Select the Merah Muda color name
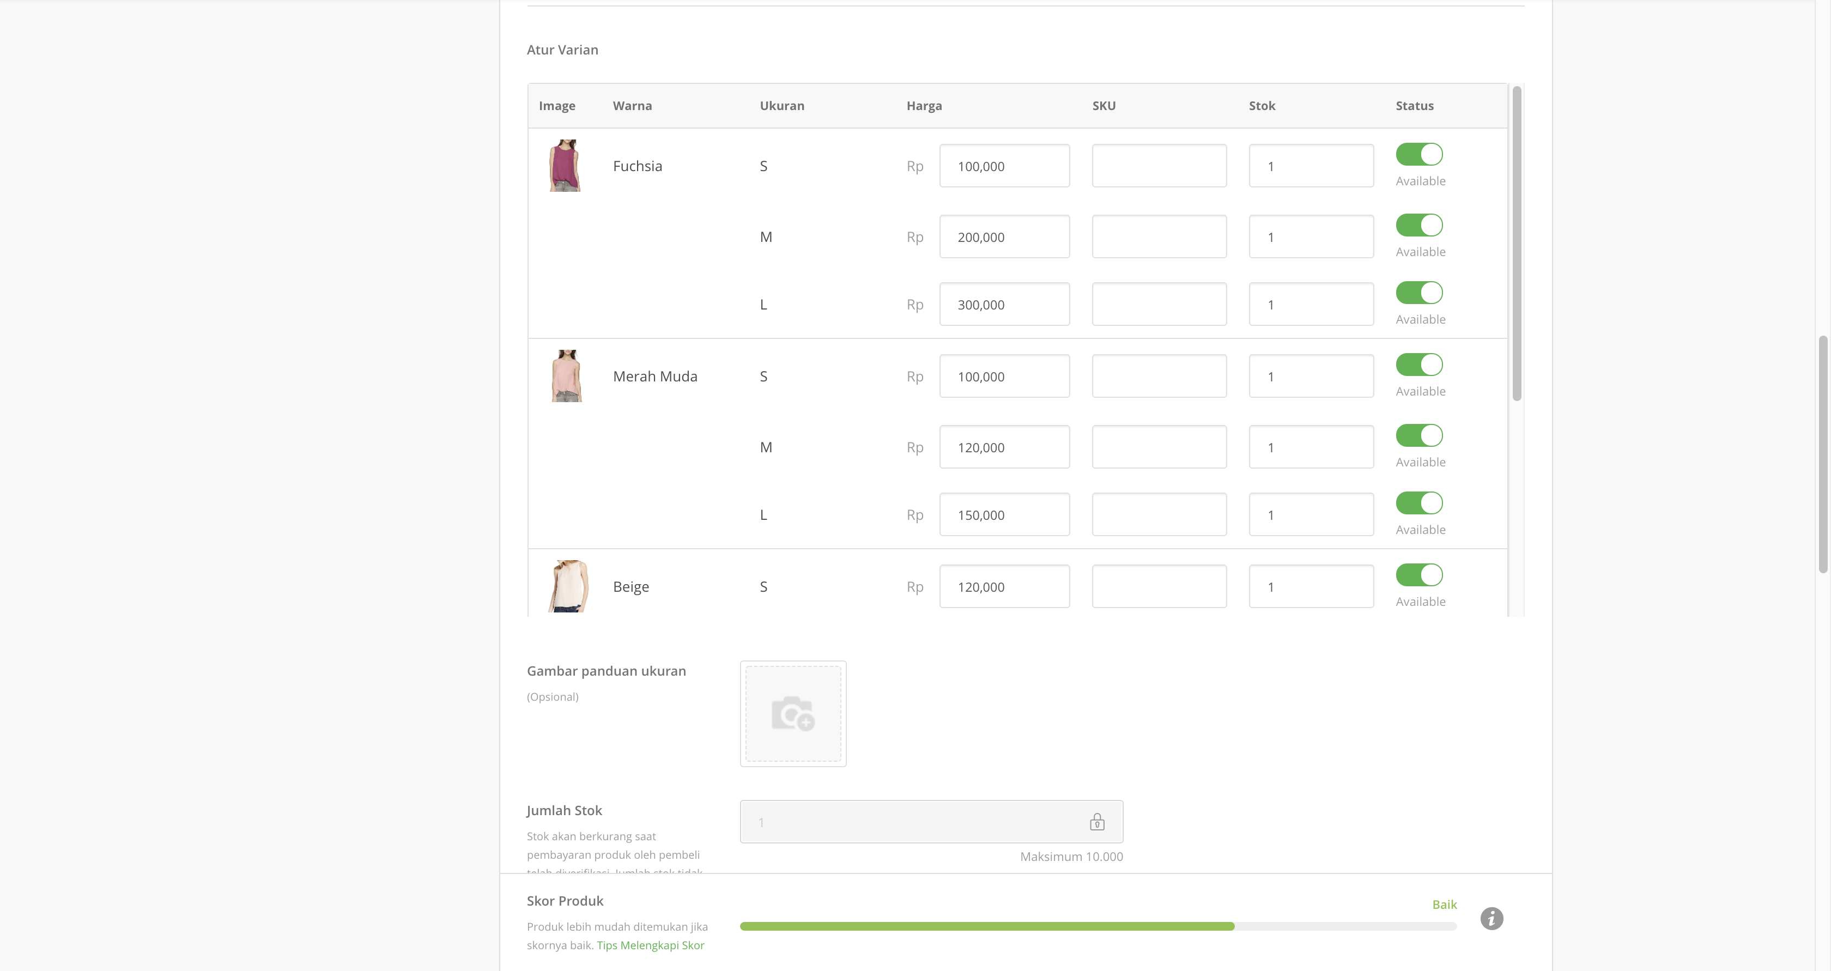This screenshot has width=1831, height=971. [654, 376]
